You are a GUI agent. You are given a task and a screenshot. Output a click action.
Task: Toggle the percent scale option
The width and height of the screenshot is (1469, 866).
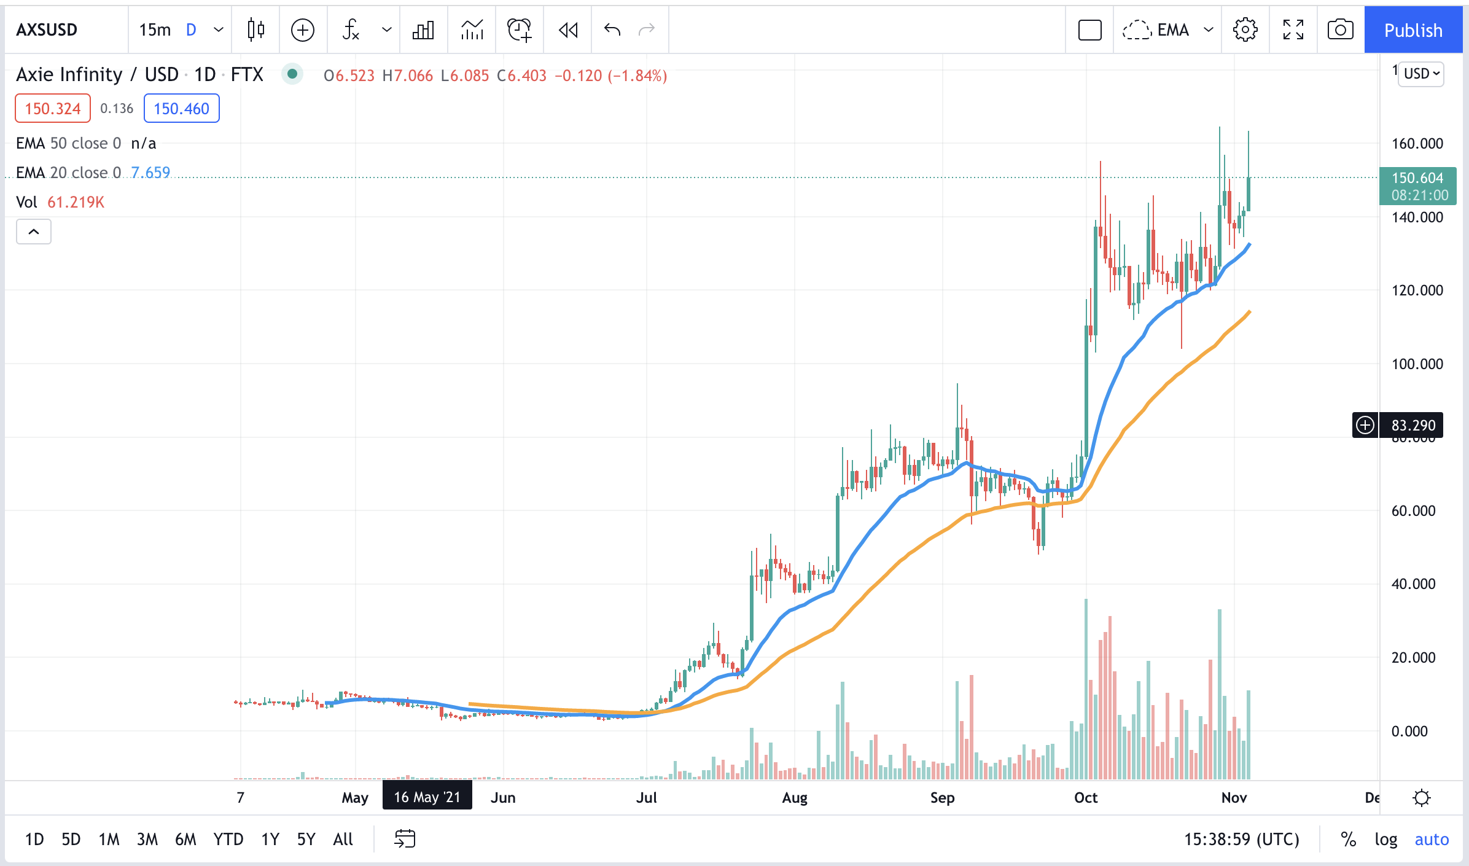click(x=1348, y=839)
